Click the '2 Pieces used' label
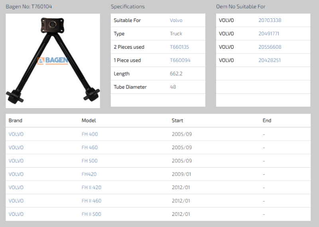319x227 pixels. tap(129, 47)
